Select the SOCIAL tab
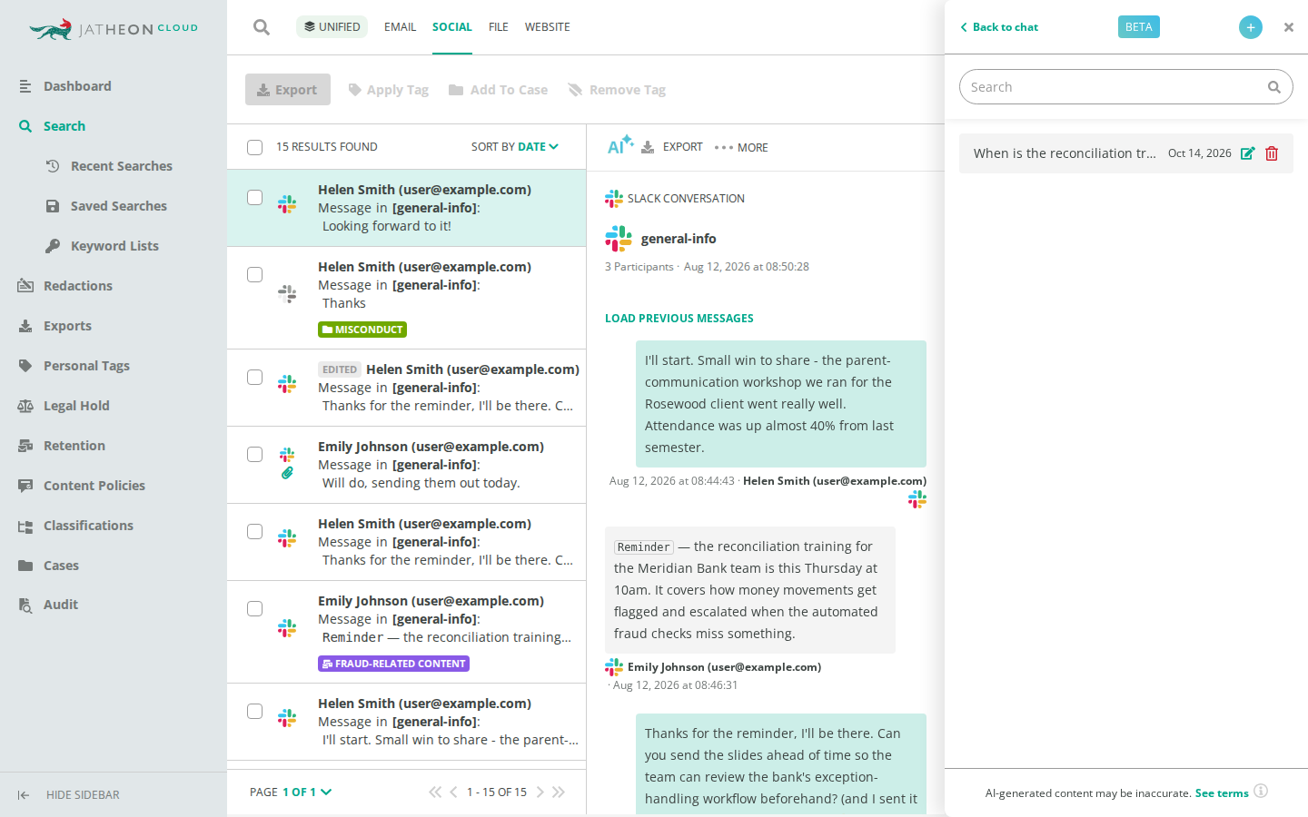Viewport: 1308px width, 817px height. (451, 27)
